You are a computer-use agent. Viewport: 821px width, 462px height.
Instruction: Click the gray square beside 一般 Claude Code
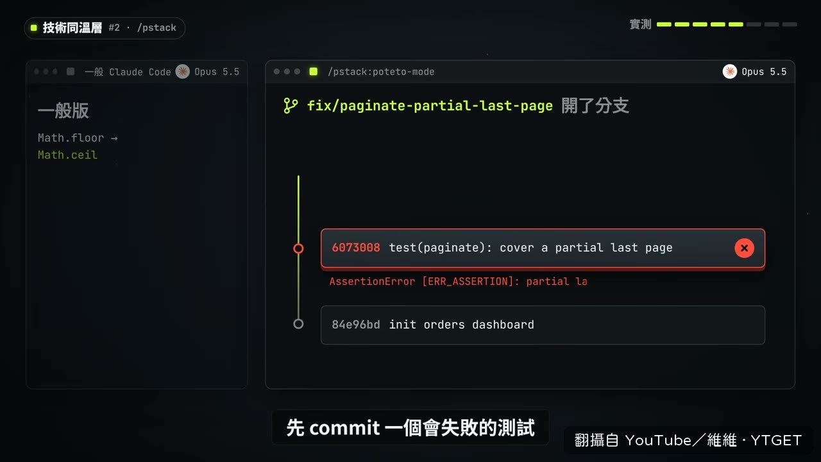point(71,71)
